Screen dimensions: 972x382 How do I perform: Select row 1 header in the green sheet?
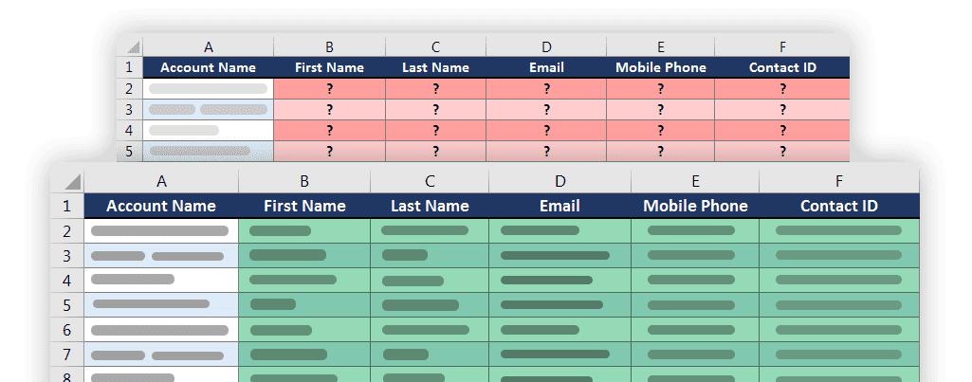click(x=67, y=206)
